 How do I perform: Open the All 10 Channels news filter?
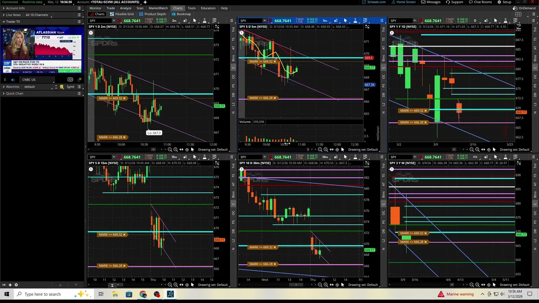[x=37, y=15]
